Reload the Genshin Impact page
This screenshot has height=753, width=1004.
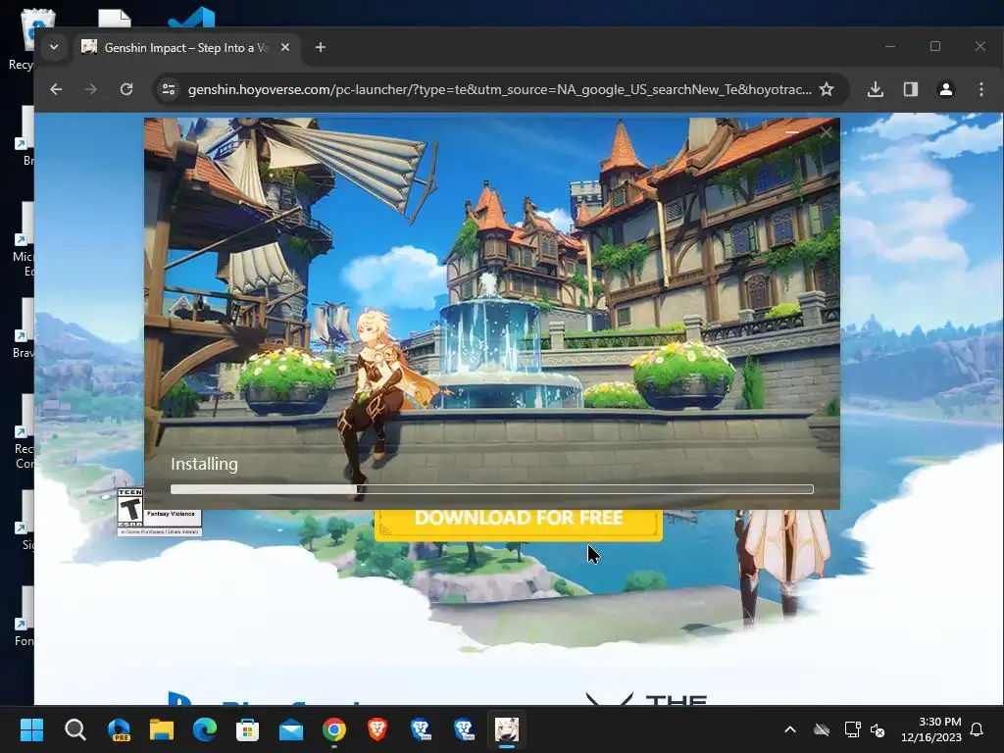click(126, 89)
